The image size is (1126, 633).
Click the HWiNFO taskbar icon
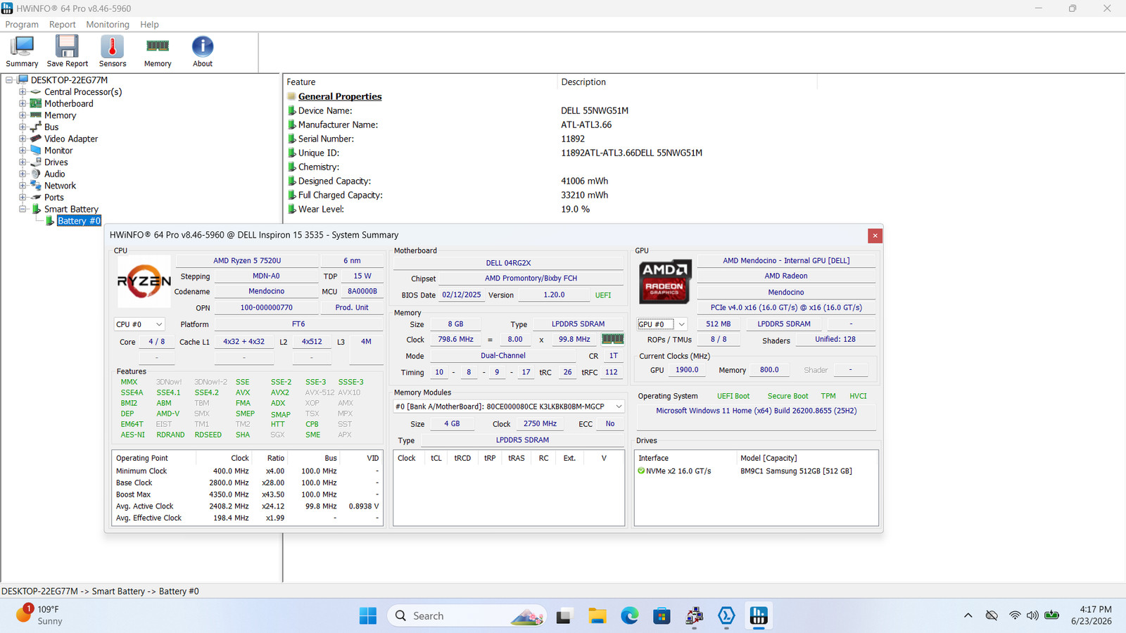759,616
